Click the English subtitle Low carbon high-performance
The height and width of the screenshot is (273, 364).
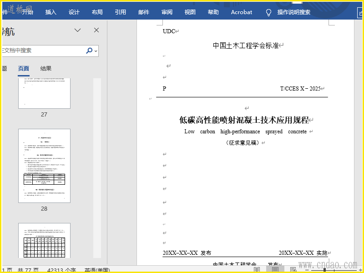click(x=246, y=131)
